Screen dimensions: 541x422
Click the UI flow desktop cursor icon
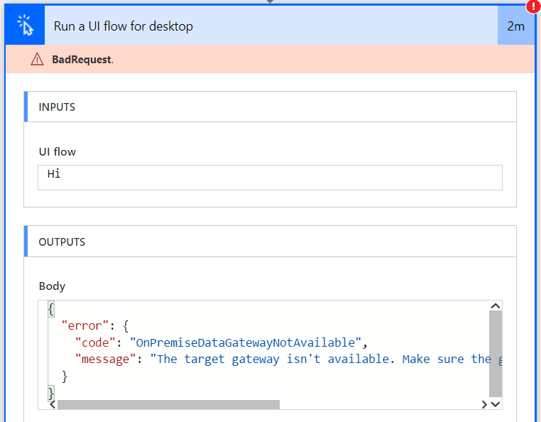25,25
